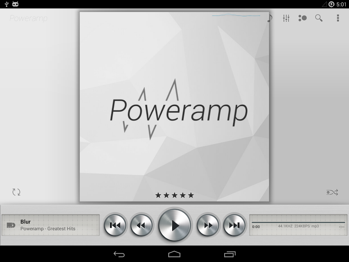Click the seek bar at 0:00
Screen dimensions: 349x262
(x=298, y=222)
